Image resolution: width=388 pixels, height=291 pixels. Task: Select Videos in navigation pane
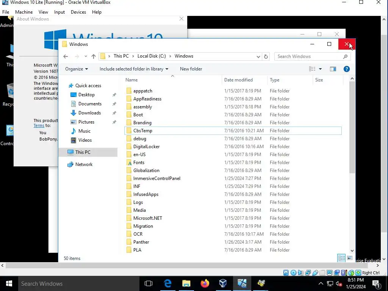pos(85,140)
